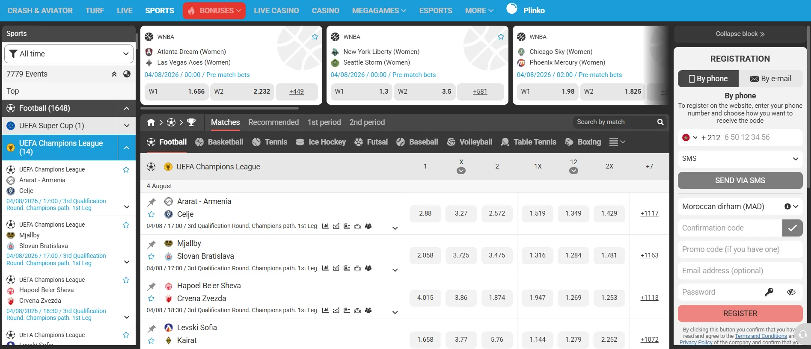The height and width of the screenshot is (349, 811).
Task: Open the Terms and Conditions link
Action: pyautogui.click(x=761, y=336)
